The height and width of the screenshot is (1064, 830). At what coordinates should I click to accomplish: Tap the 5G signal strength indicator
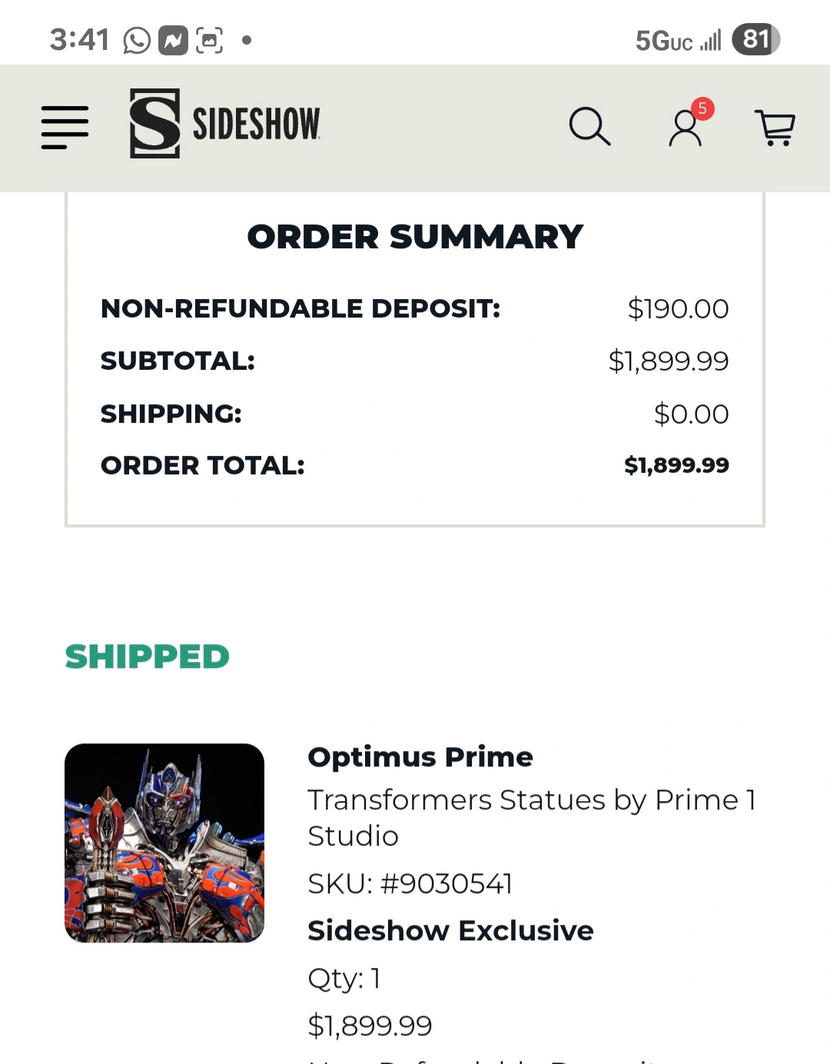[678, 40]
